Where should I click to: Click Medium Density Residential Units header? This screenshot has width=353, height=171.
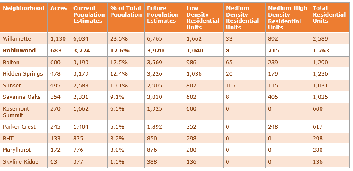[x=242, y=18]
